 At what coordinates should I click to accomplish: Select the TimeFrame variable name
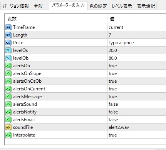coord(24,27)
